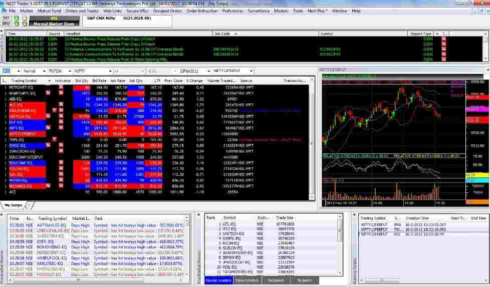Open the File menu
Viewport: 490px width, 287px height.
pyautogui.click(x=12, y=10)
